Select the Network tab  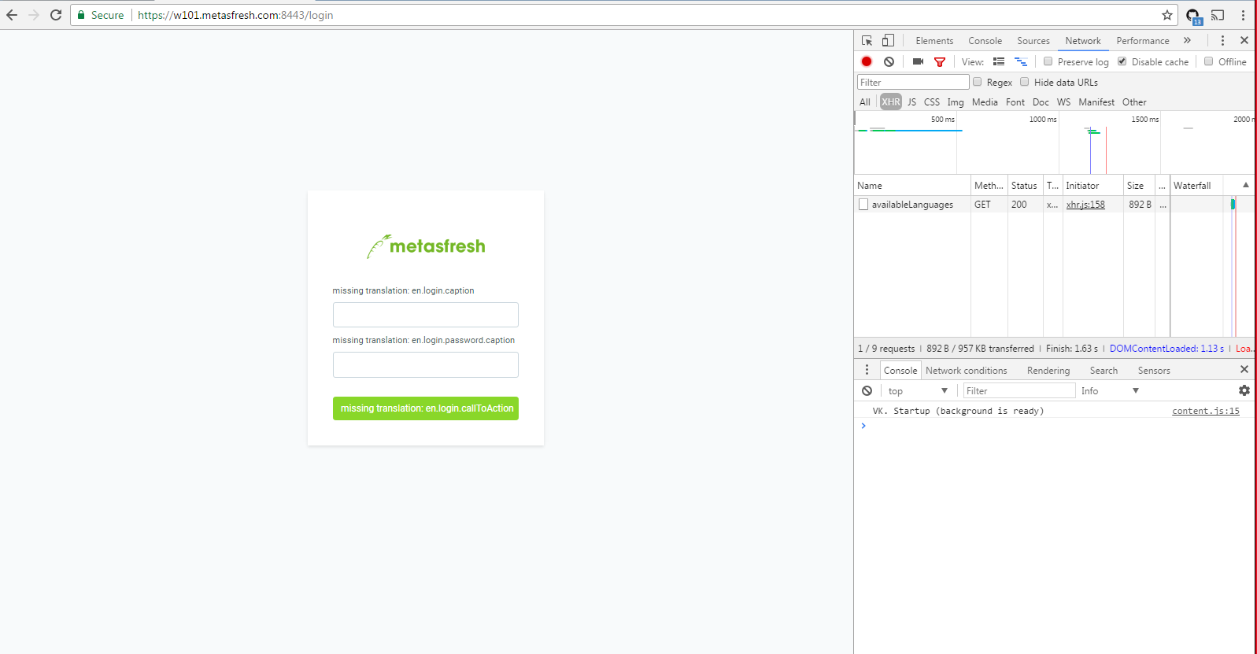[x=1083, y=40]
